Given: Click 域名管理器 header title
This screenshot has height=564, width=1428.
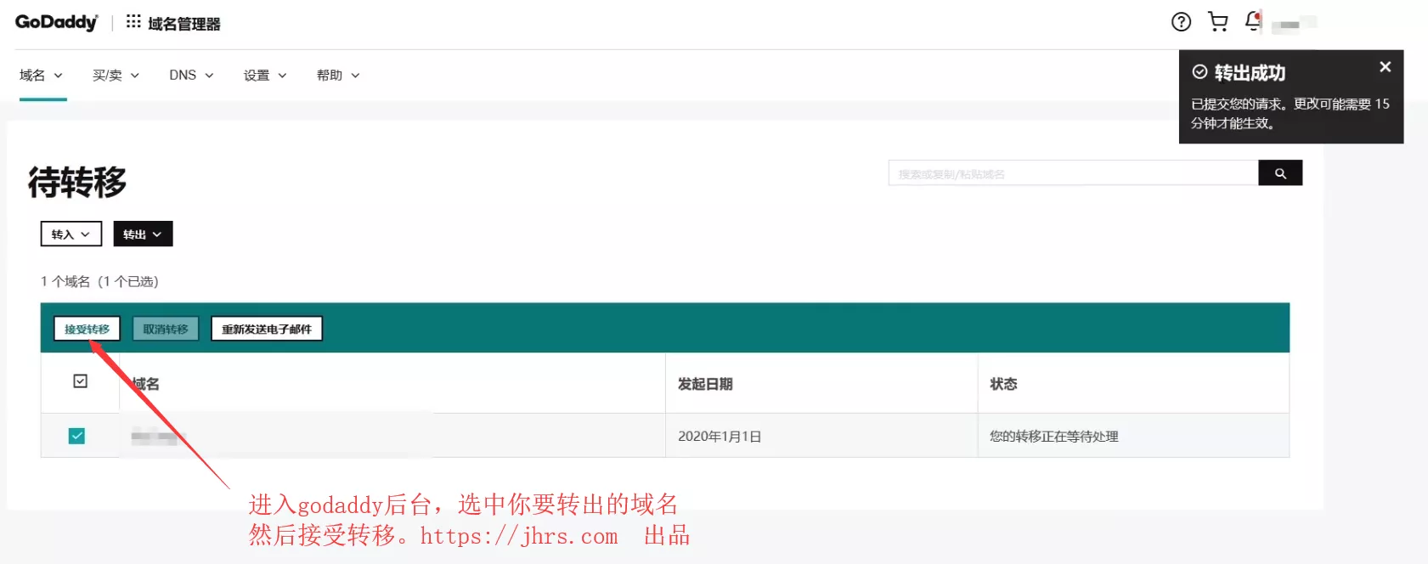Looking at the screenshot, I should [183, 24].
